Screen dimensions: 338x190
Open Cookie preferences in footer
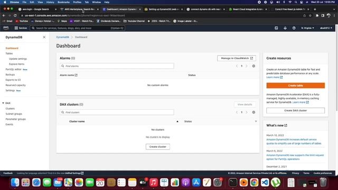point(323,173)
